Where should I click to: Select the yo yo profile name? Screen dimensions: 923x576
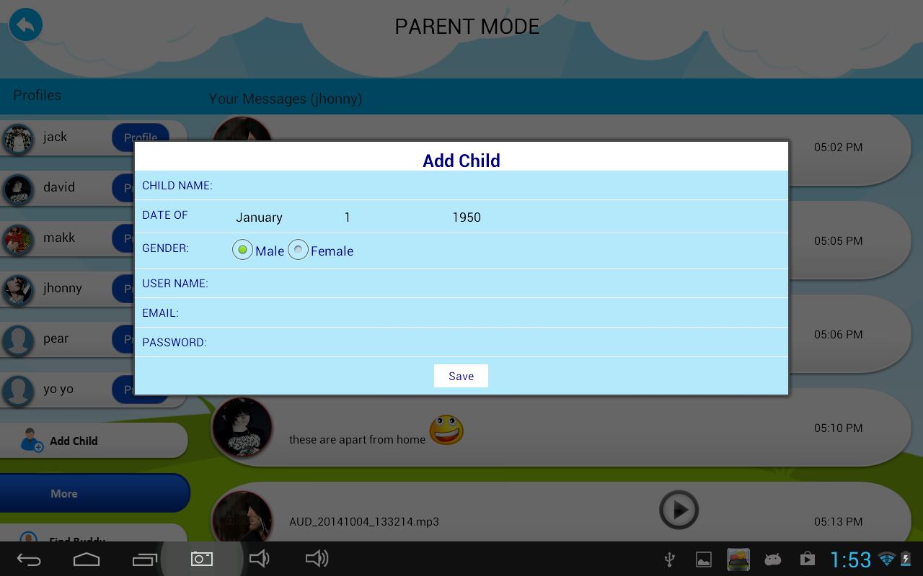tap(58, 389)
